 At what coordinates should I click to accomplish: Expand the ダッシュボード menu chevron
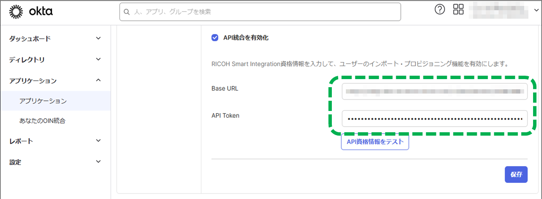point(98,38)
